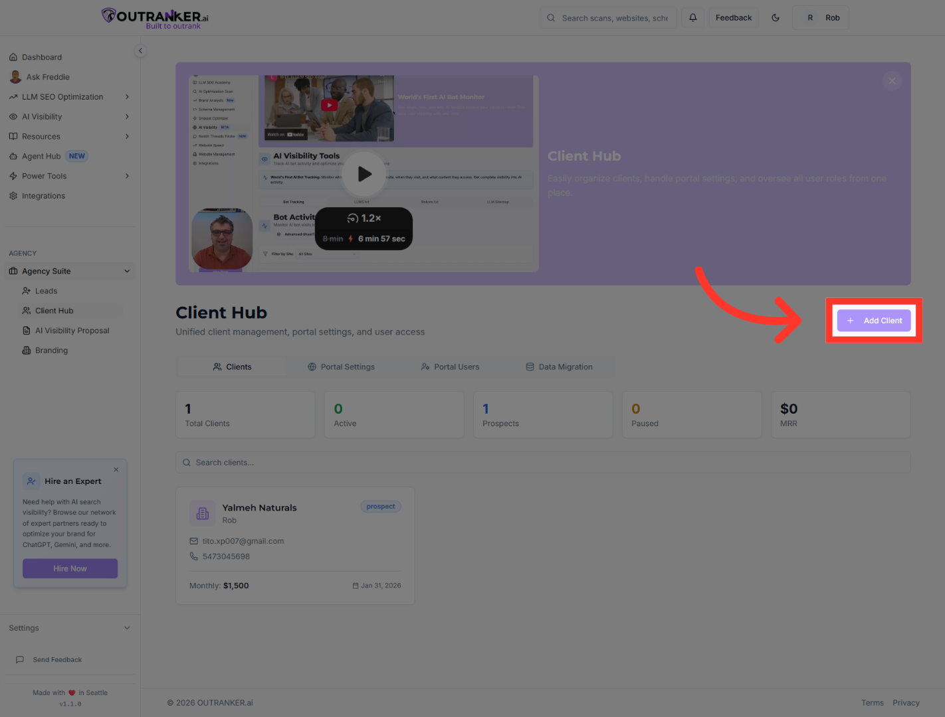945x717 pixels.
Task: Click the Dashboard home icon
Action: [13, 57]
